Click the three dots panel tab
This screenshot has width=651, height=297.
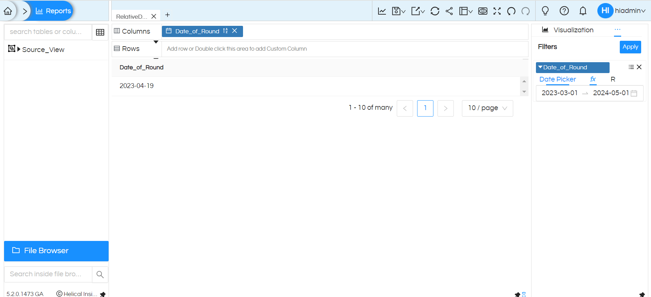point(617,30)
